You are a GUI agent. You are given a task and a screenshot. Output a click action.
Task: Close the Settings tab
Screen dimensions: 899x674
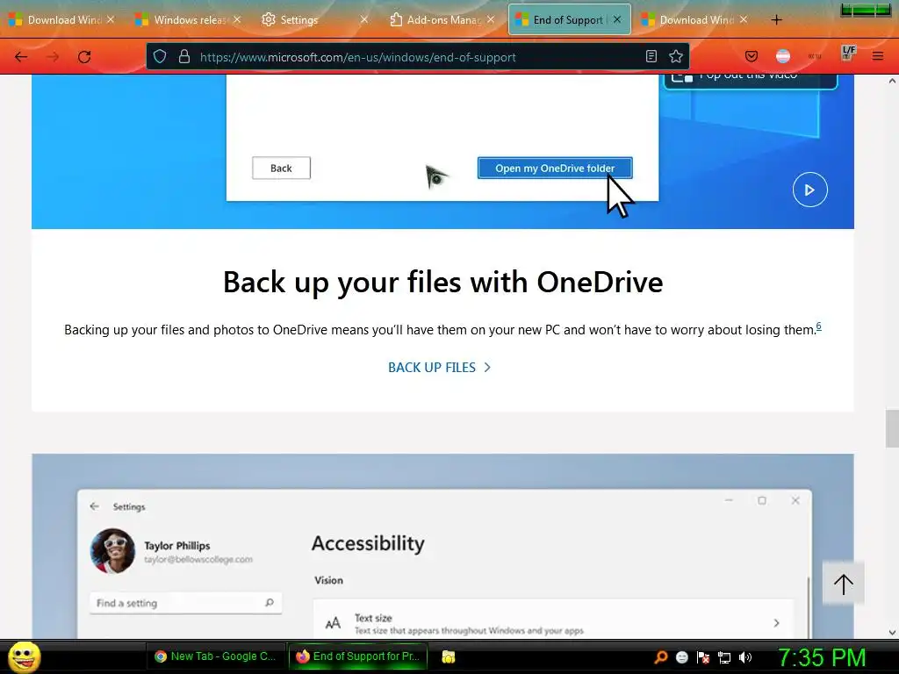click(x=364, y=19)
